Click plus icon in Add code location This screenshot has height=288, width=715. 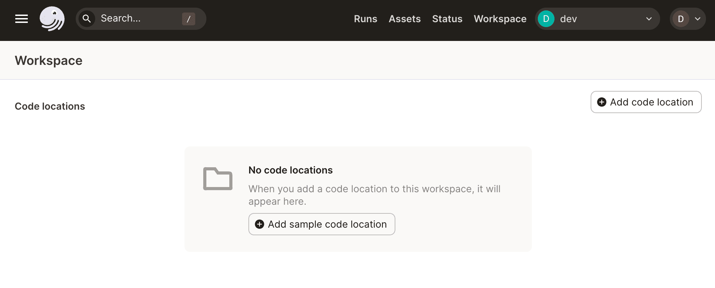(602, 102)
